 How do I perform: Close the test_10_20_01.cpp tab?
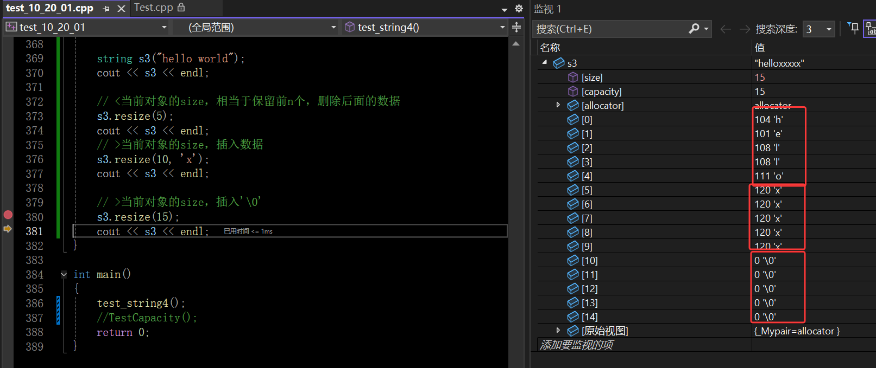[122, 9]
